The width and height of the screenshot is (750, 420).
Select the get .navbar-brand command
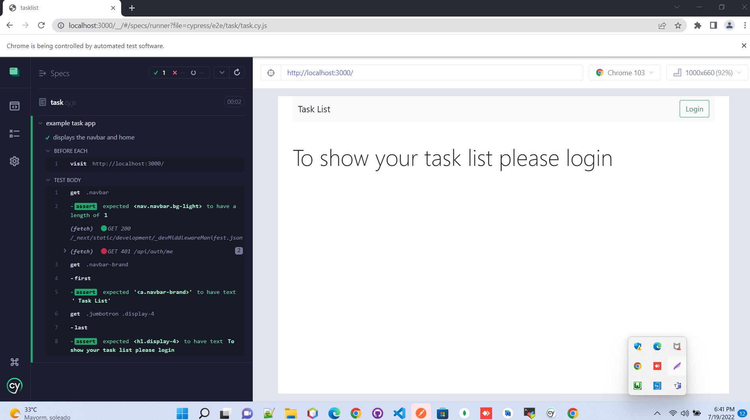click(x=145, y=264)
